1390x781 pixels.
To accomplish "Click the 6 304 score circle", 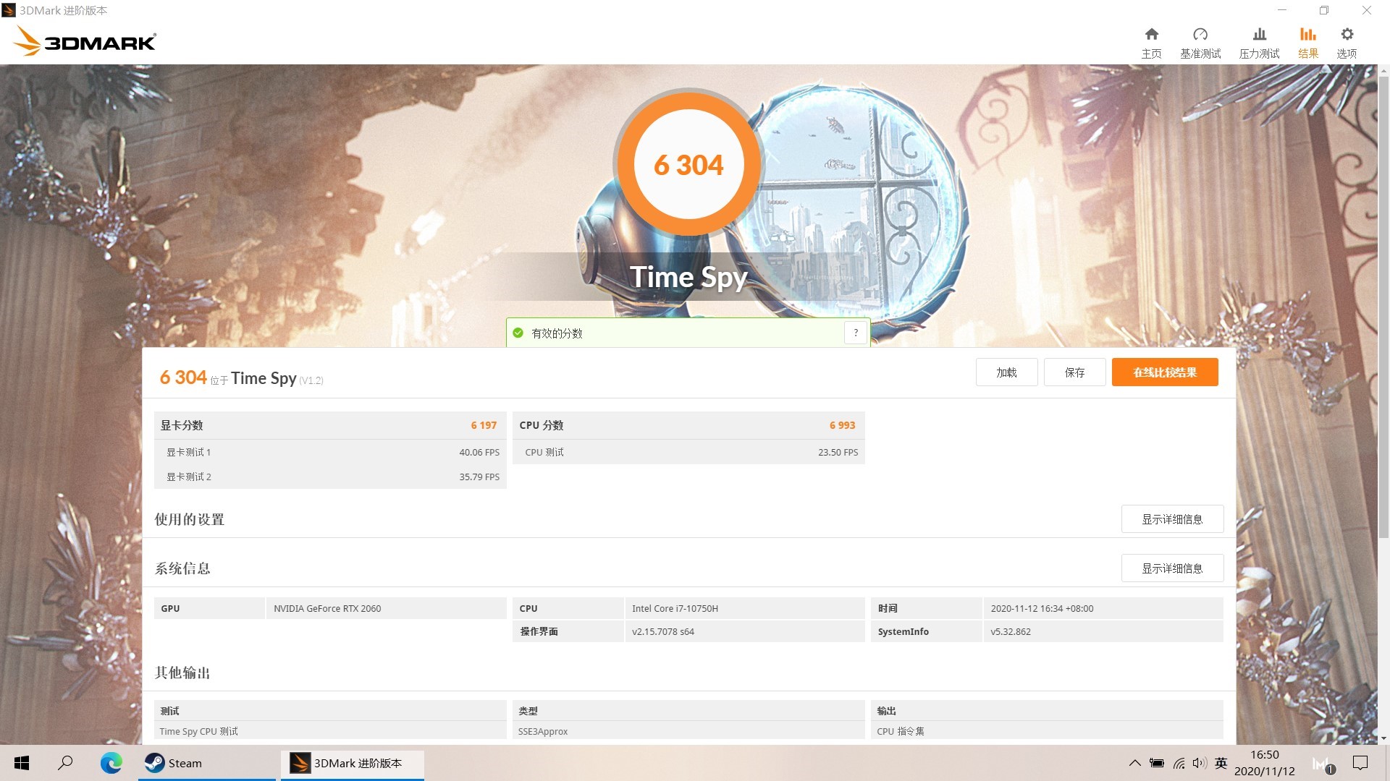I will [x=688, y=164].
